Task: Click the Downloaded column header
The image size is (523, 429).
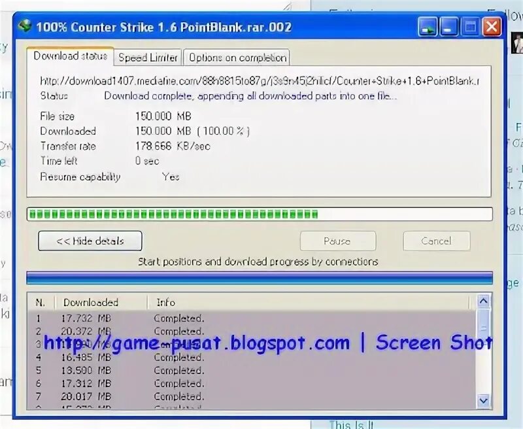Action: tap(101, 303)
